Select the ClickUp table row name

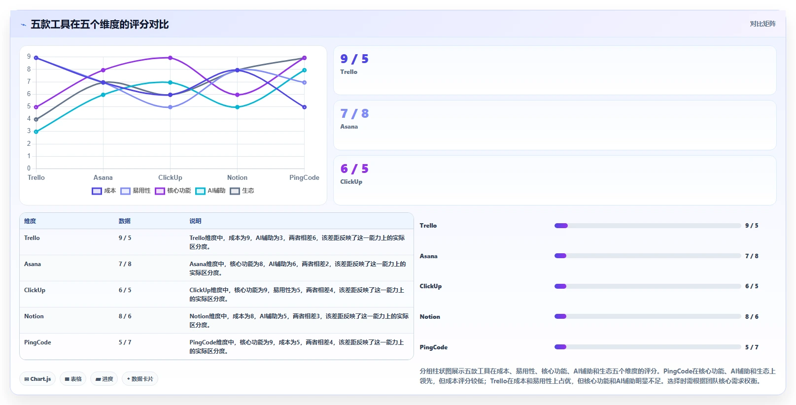pyautogui.click(x=35, y=290)
